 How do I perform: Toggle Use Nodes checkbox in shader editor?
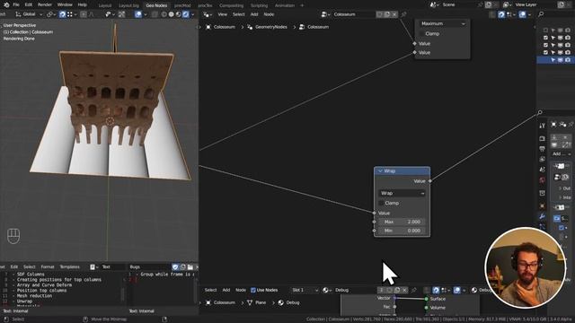[x=253, y=290]
